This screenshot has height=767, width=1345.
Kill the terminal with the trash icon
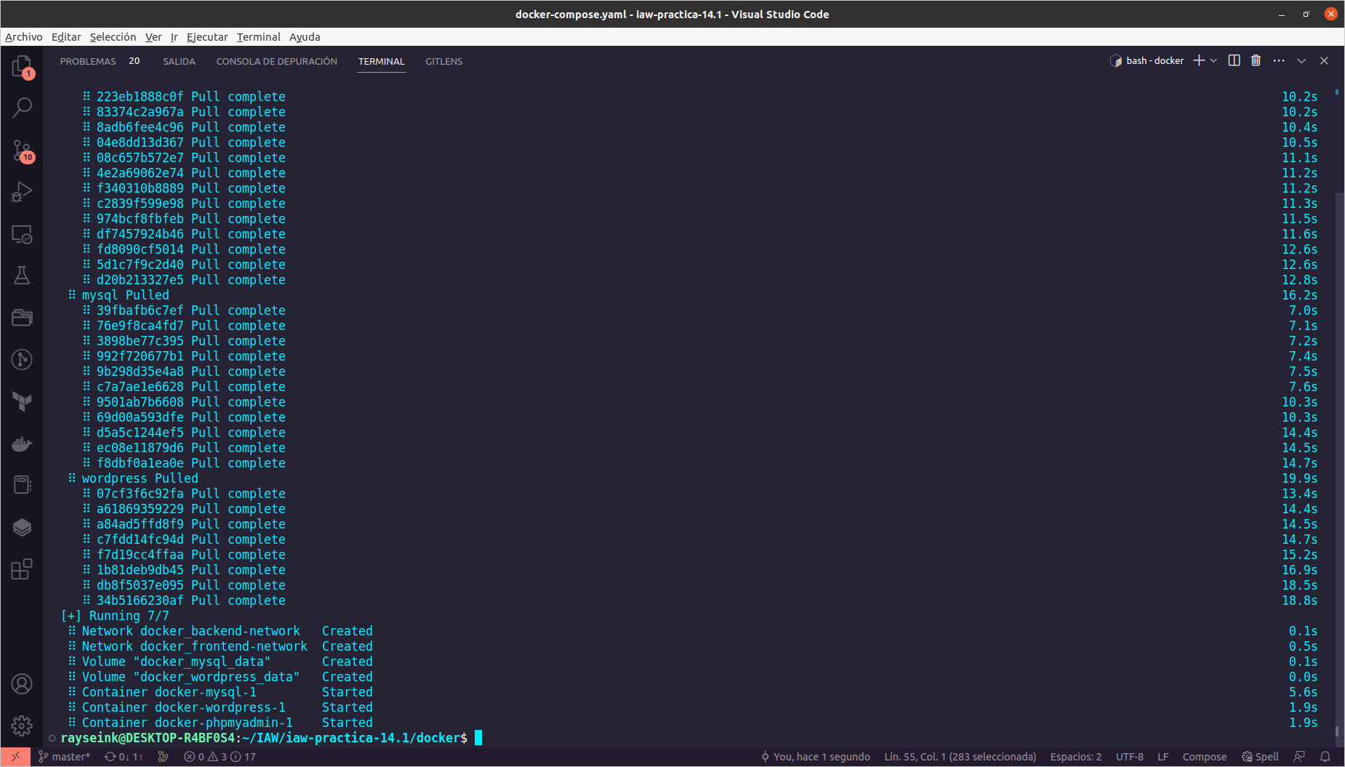click(1256, 60)
